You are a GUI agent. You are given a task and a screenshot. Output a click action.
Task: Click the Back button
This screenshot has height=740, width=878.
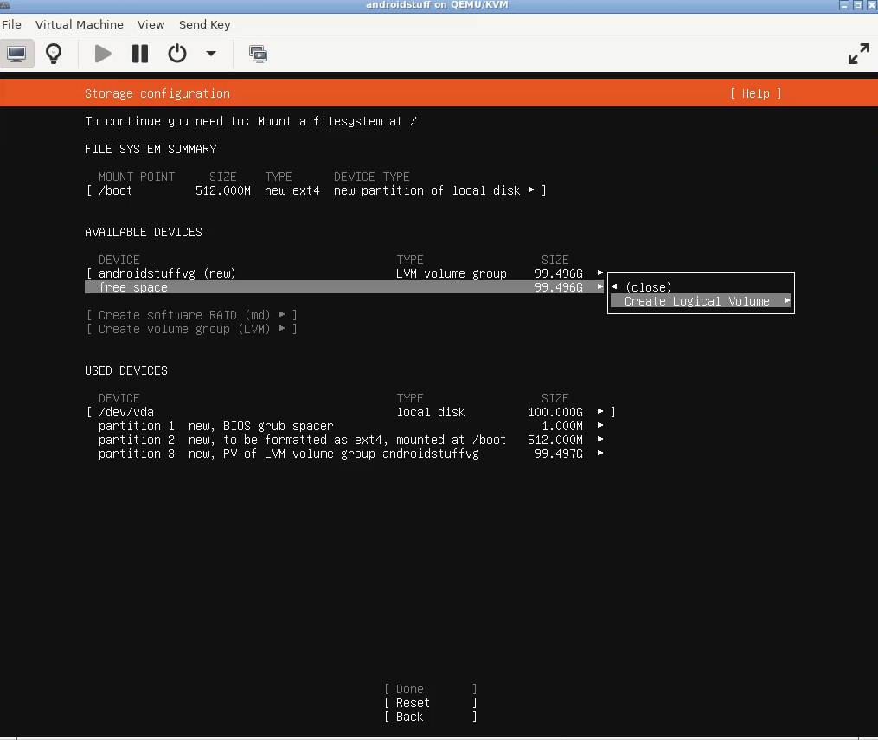click(x=431, y=717)
